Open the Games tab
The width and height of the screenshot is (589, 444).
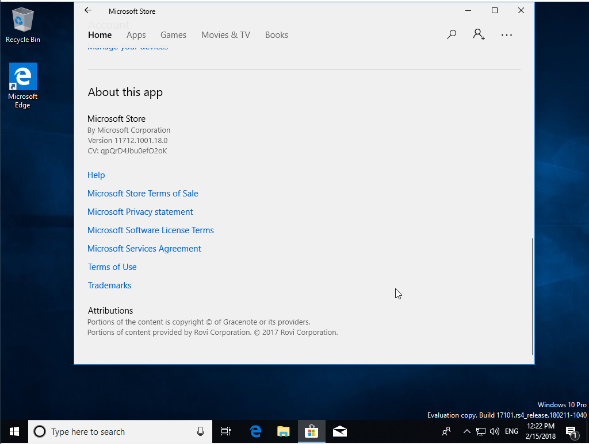click(173, 35)
